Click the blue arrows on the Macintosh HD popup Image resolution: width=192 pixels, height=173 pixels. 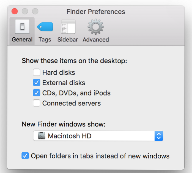click(x=159, y=136)
